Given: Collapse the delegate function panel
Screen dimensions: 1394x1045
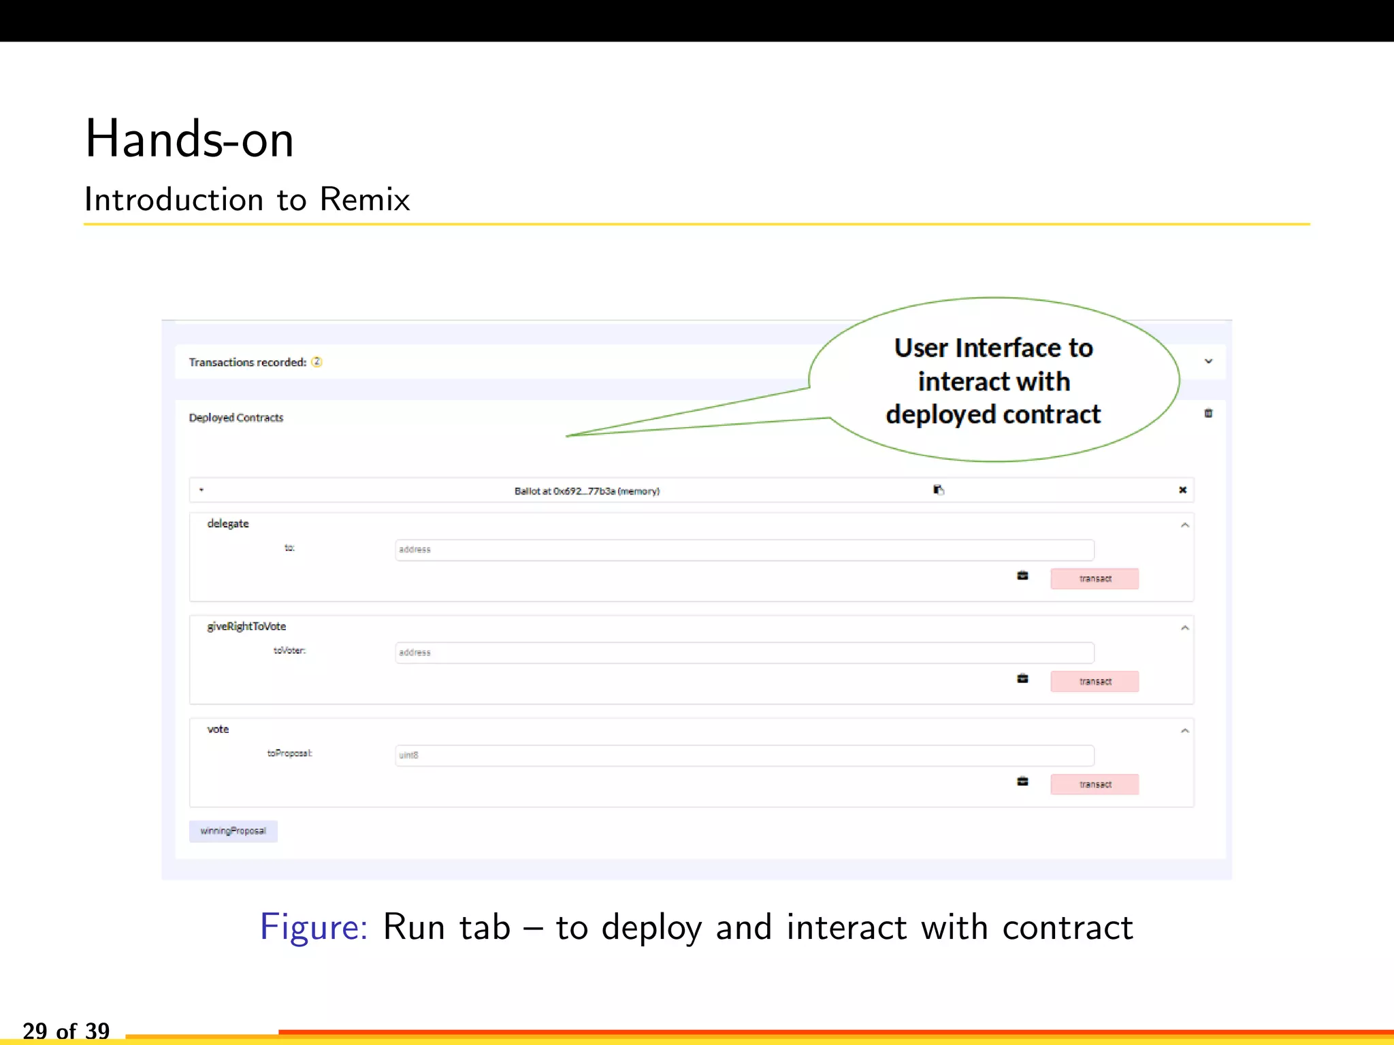Looking at the screenshot, I should coord(1185,525).
